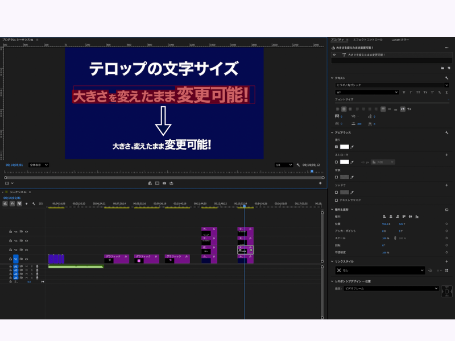Enable the stroke checkbox
This screenshot has width=455, height=341.
point(336,162)
